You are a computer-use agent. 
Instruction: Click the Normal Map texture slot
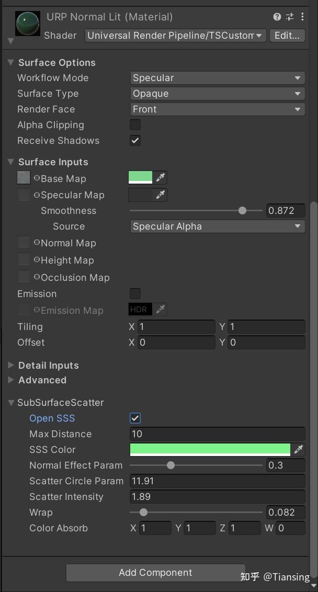point(24,243)
